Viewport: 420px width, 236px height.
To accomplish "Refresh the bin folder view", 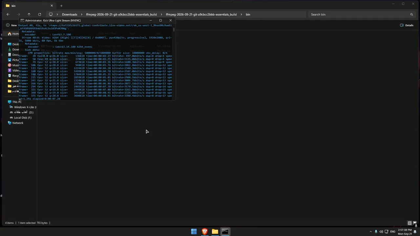I will [x=39, y=14].
